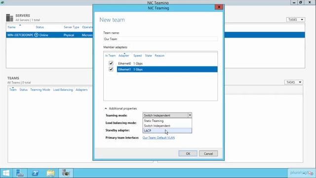Sort teams by Load Balancing column
Viewport: 316px width, 178px height.
click(x=63, y=89)
